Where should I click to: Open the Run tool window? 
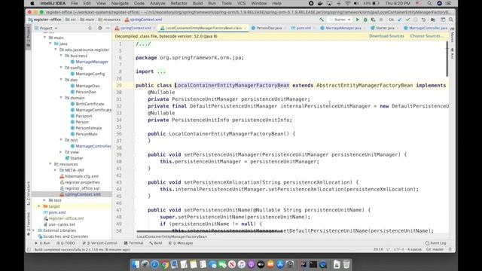point(42,243)
